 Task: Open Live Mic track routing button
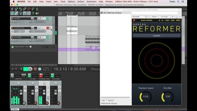coord(35,18)
